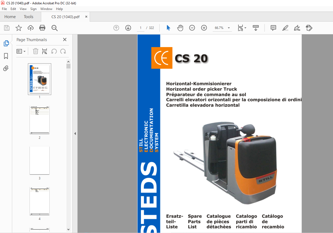Click the Save file icon
The image size is (333, 233).
click(x=7, y=28)
